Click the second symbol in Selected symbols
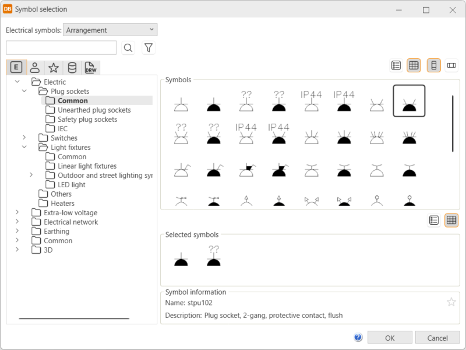 (214, 257)
